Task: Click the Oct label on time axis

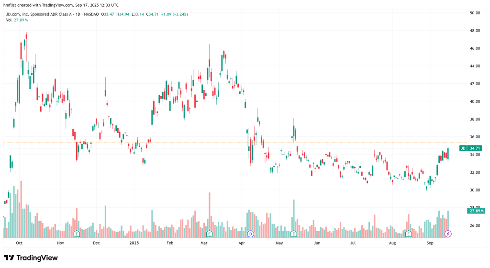Action: click(20, 243)
